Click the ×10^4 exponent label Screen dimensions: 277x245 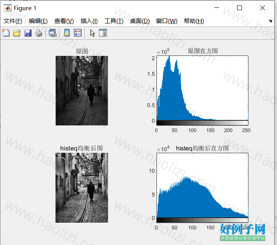click(163, 148)
